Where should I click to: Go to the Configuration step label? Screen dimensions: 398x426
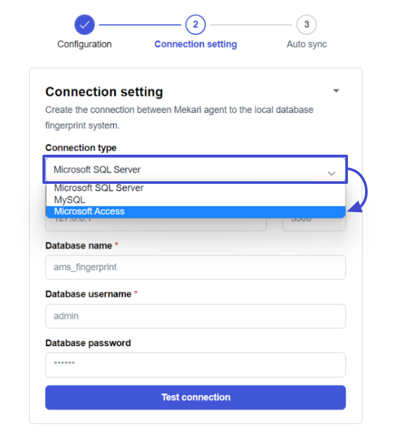click(84, 44)
